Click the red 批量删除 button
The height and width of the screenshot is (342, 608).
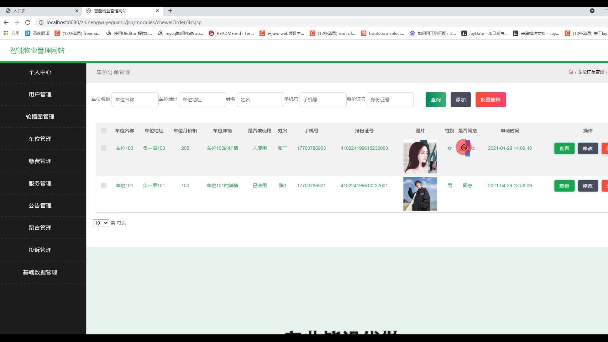tap(490, 99)
